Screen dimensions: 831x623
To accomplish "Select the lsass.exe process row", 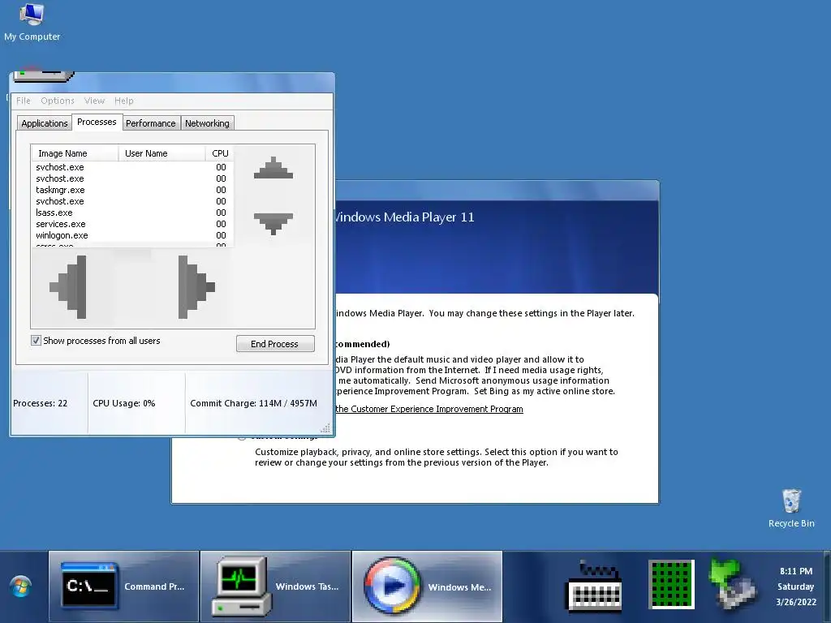I will pos(132,213).
